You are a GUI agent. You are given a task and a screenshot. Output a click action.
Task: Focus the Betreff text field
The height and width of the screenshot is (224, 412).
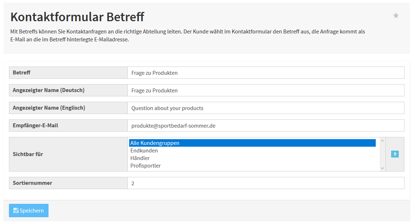coord(266,73)
